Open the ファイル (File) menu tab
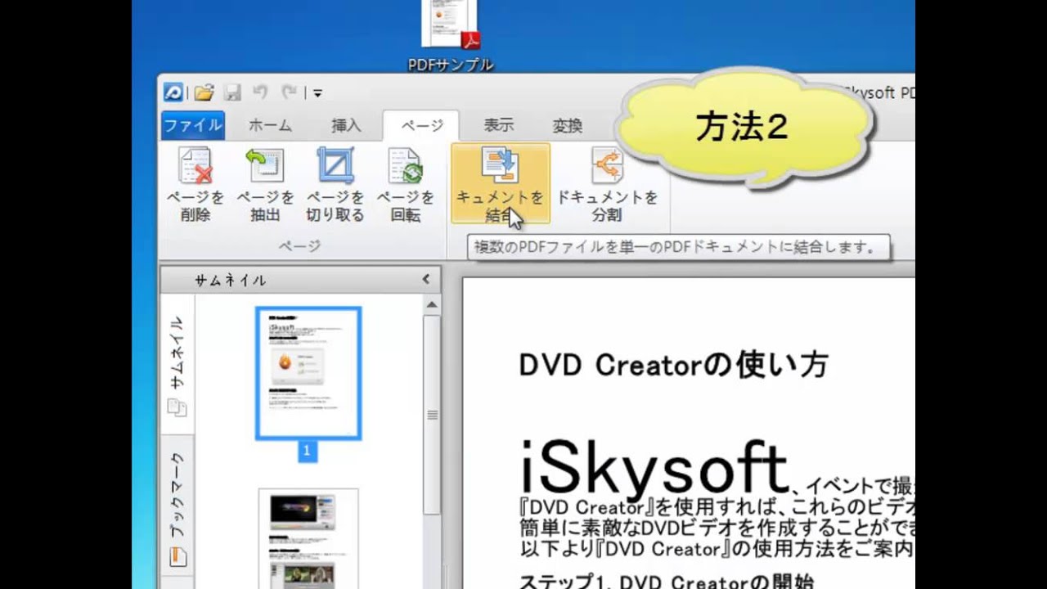 click(193, 125)
